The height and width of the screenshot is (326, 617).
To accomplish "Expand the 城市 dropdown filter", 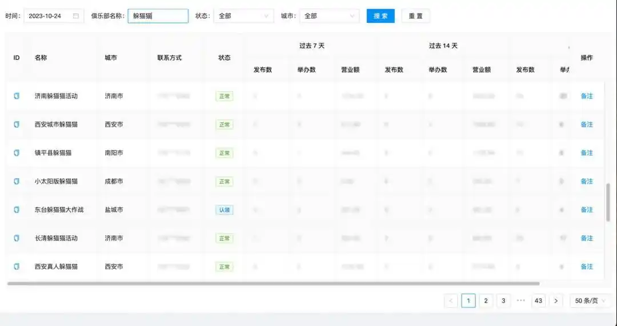I will [329, 16].
